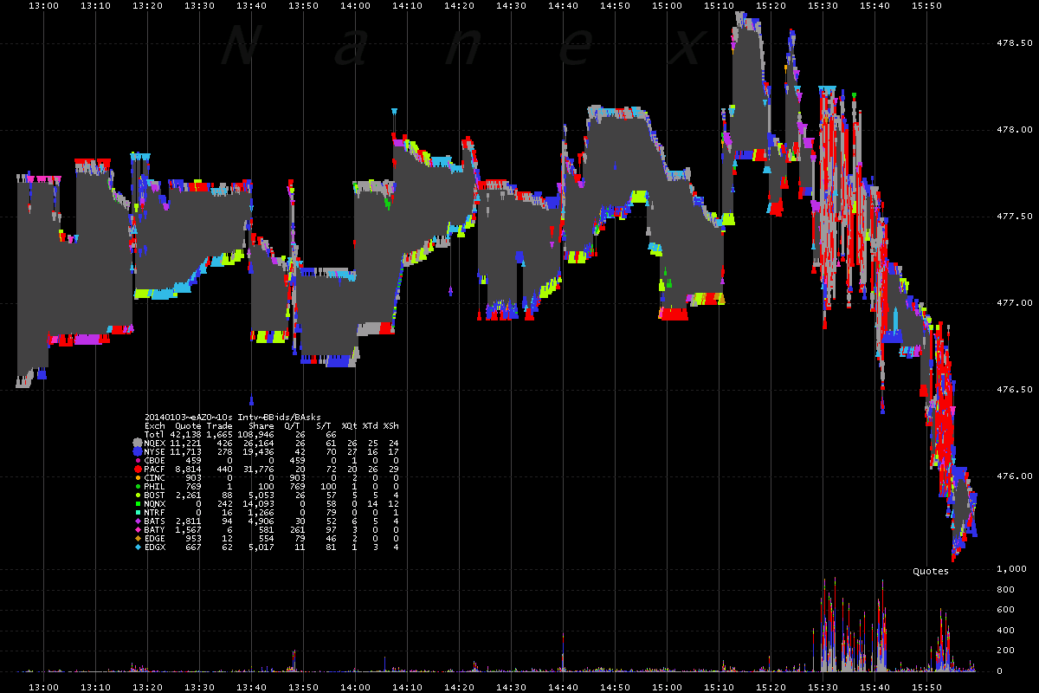Click the Trade column header
The width and height of the screenshot is (1039, 693).
click(x=219, y=425)
